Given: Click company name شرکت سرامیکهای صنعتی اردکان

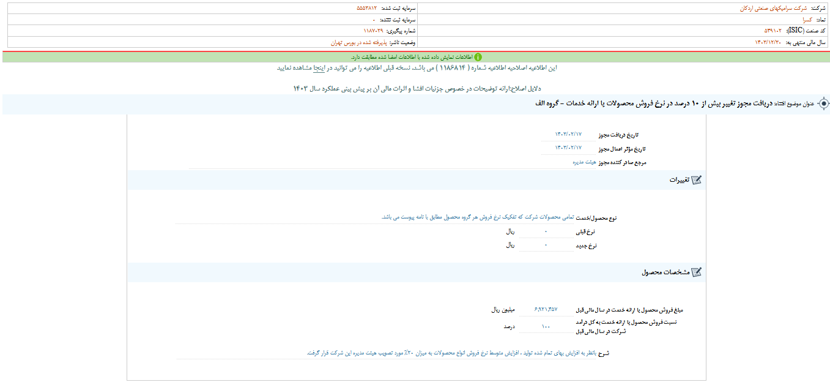Looking at the screenshot, I should [767, 8].
